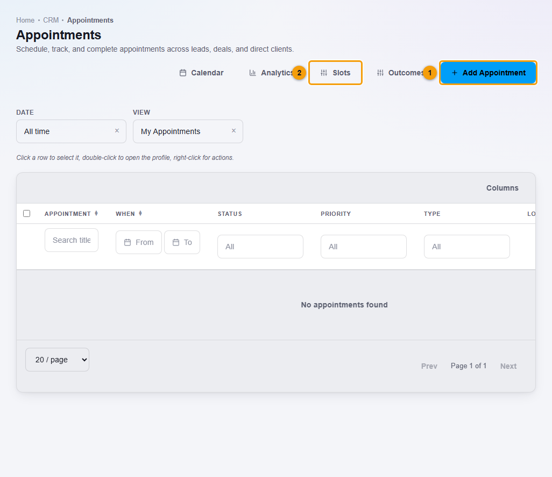Open the Type filter dropdown
This screenshot has height=477, width=552.
tap(467, 247)
